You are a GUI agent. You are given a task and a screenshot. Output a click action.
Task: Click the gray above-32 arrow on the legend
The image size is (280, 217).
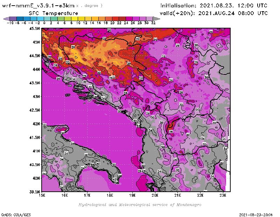(156, 19)
